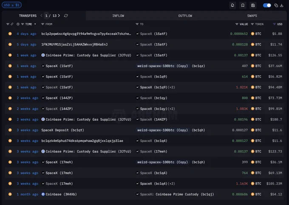Toggle the blue switch in top bar
The height and width of the screenshot is (205, 289).
click(267, 6)
